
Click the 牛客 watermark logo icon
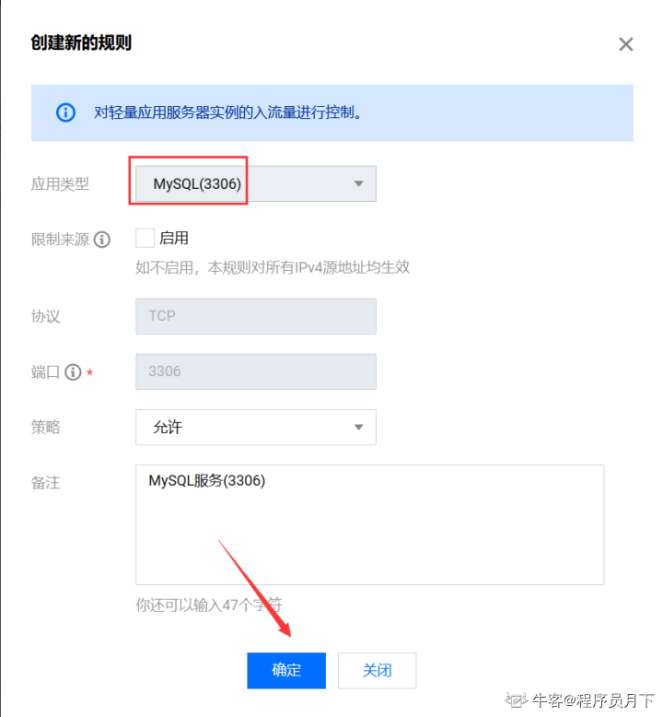pyautogui.click(x=516, y=699)
